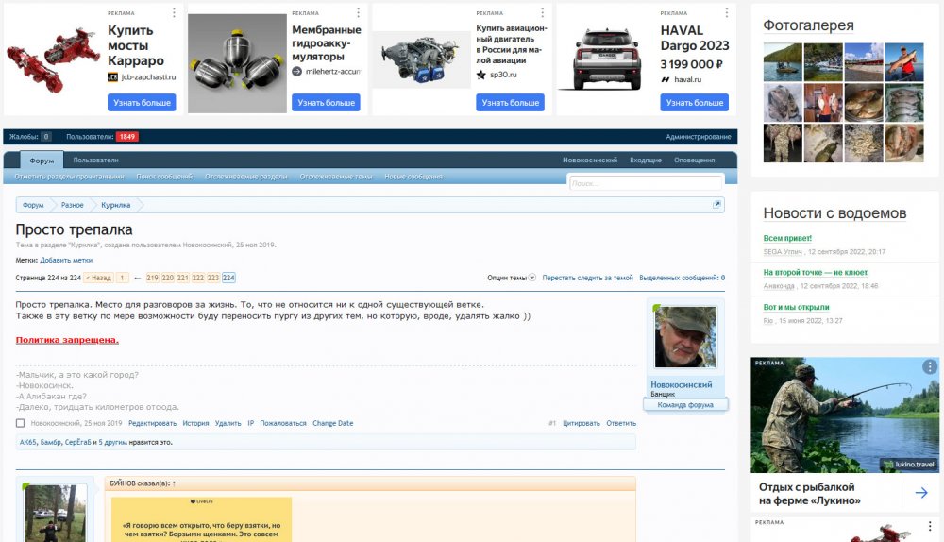Click into the Поиск search field
The height and width of the screenshot is (542, 944).
pos(646,183)
